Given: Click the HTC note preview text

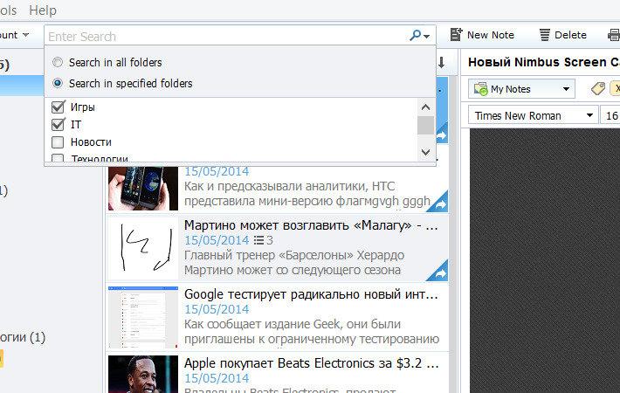Looking at the screenshot, I should tap(307, 193).
